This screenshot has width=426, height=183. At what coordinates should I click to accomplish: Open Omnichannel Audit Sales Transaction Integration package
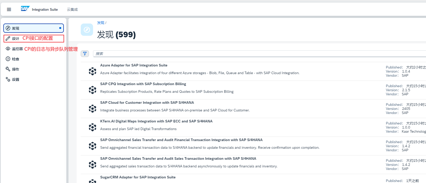[178, 159]
